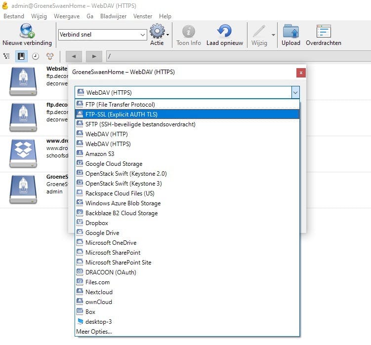371x345 pixels.
Task: Click the path field showing slash
Action: [237, 56]
